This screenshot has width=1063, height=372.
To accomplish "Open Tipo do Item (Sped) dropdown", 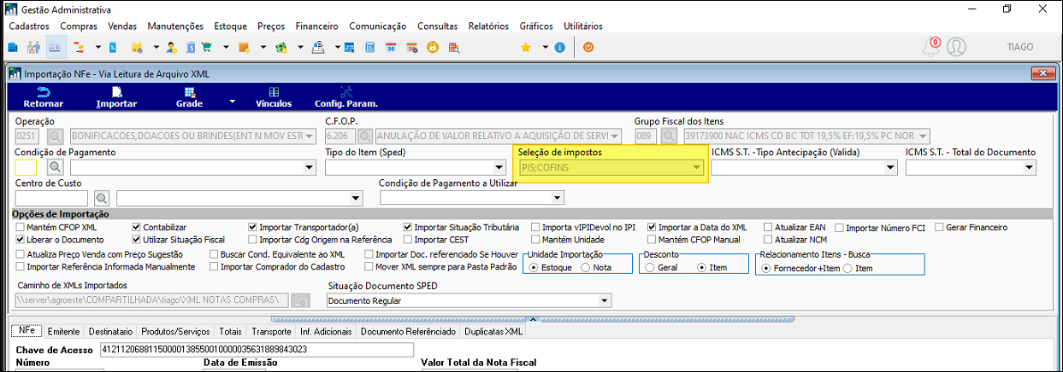I will pos(499,167).
